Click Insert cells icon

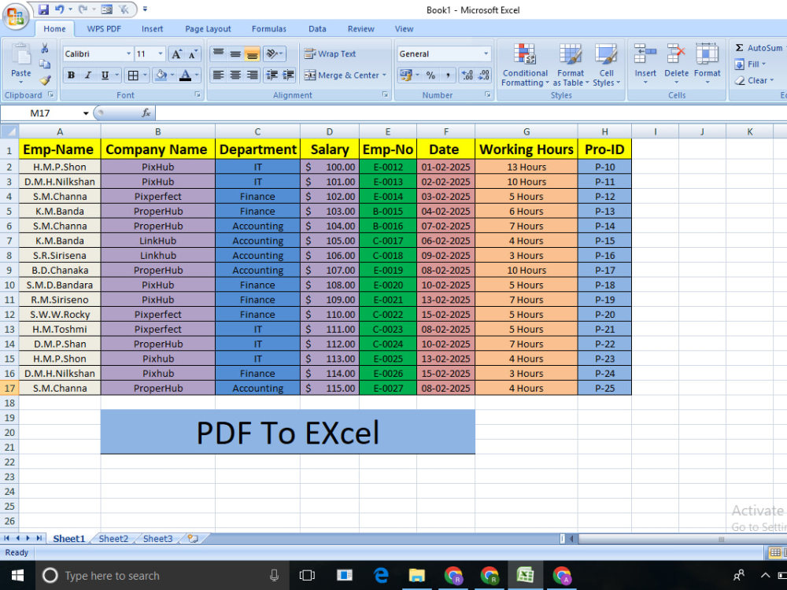645,53
